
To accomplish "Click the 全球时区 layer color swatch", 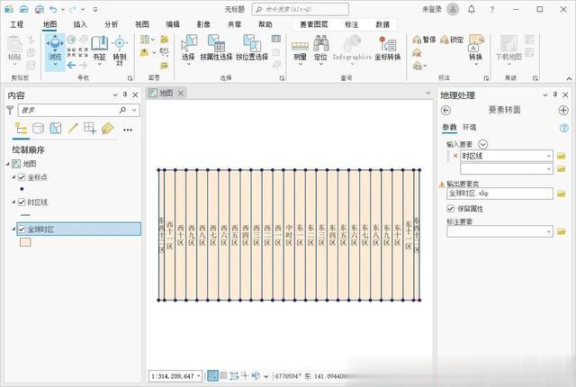I will [x=25, y=242].
